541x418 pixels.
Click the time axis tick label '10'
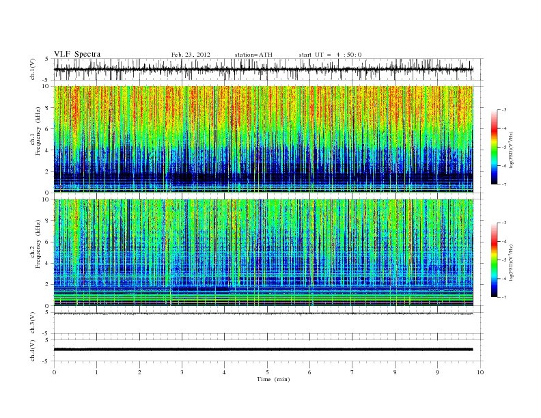pos(480,372)
